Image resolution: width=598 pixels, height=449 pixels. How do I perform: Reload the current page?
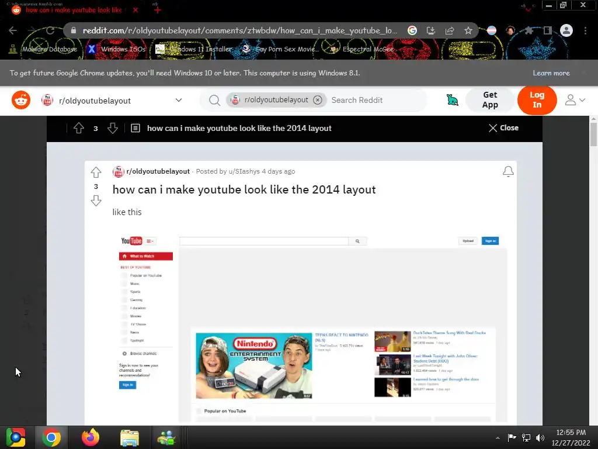click(50, 30)
